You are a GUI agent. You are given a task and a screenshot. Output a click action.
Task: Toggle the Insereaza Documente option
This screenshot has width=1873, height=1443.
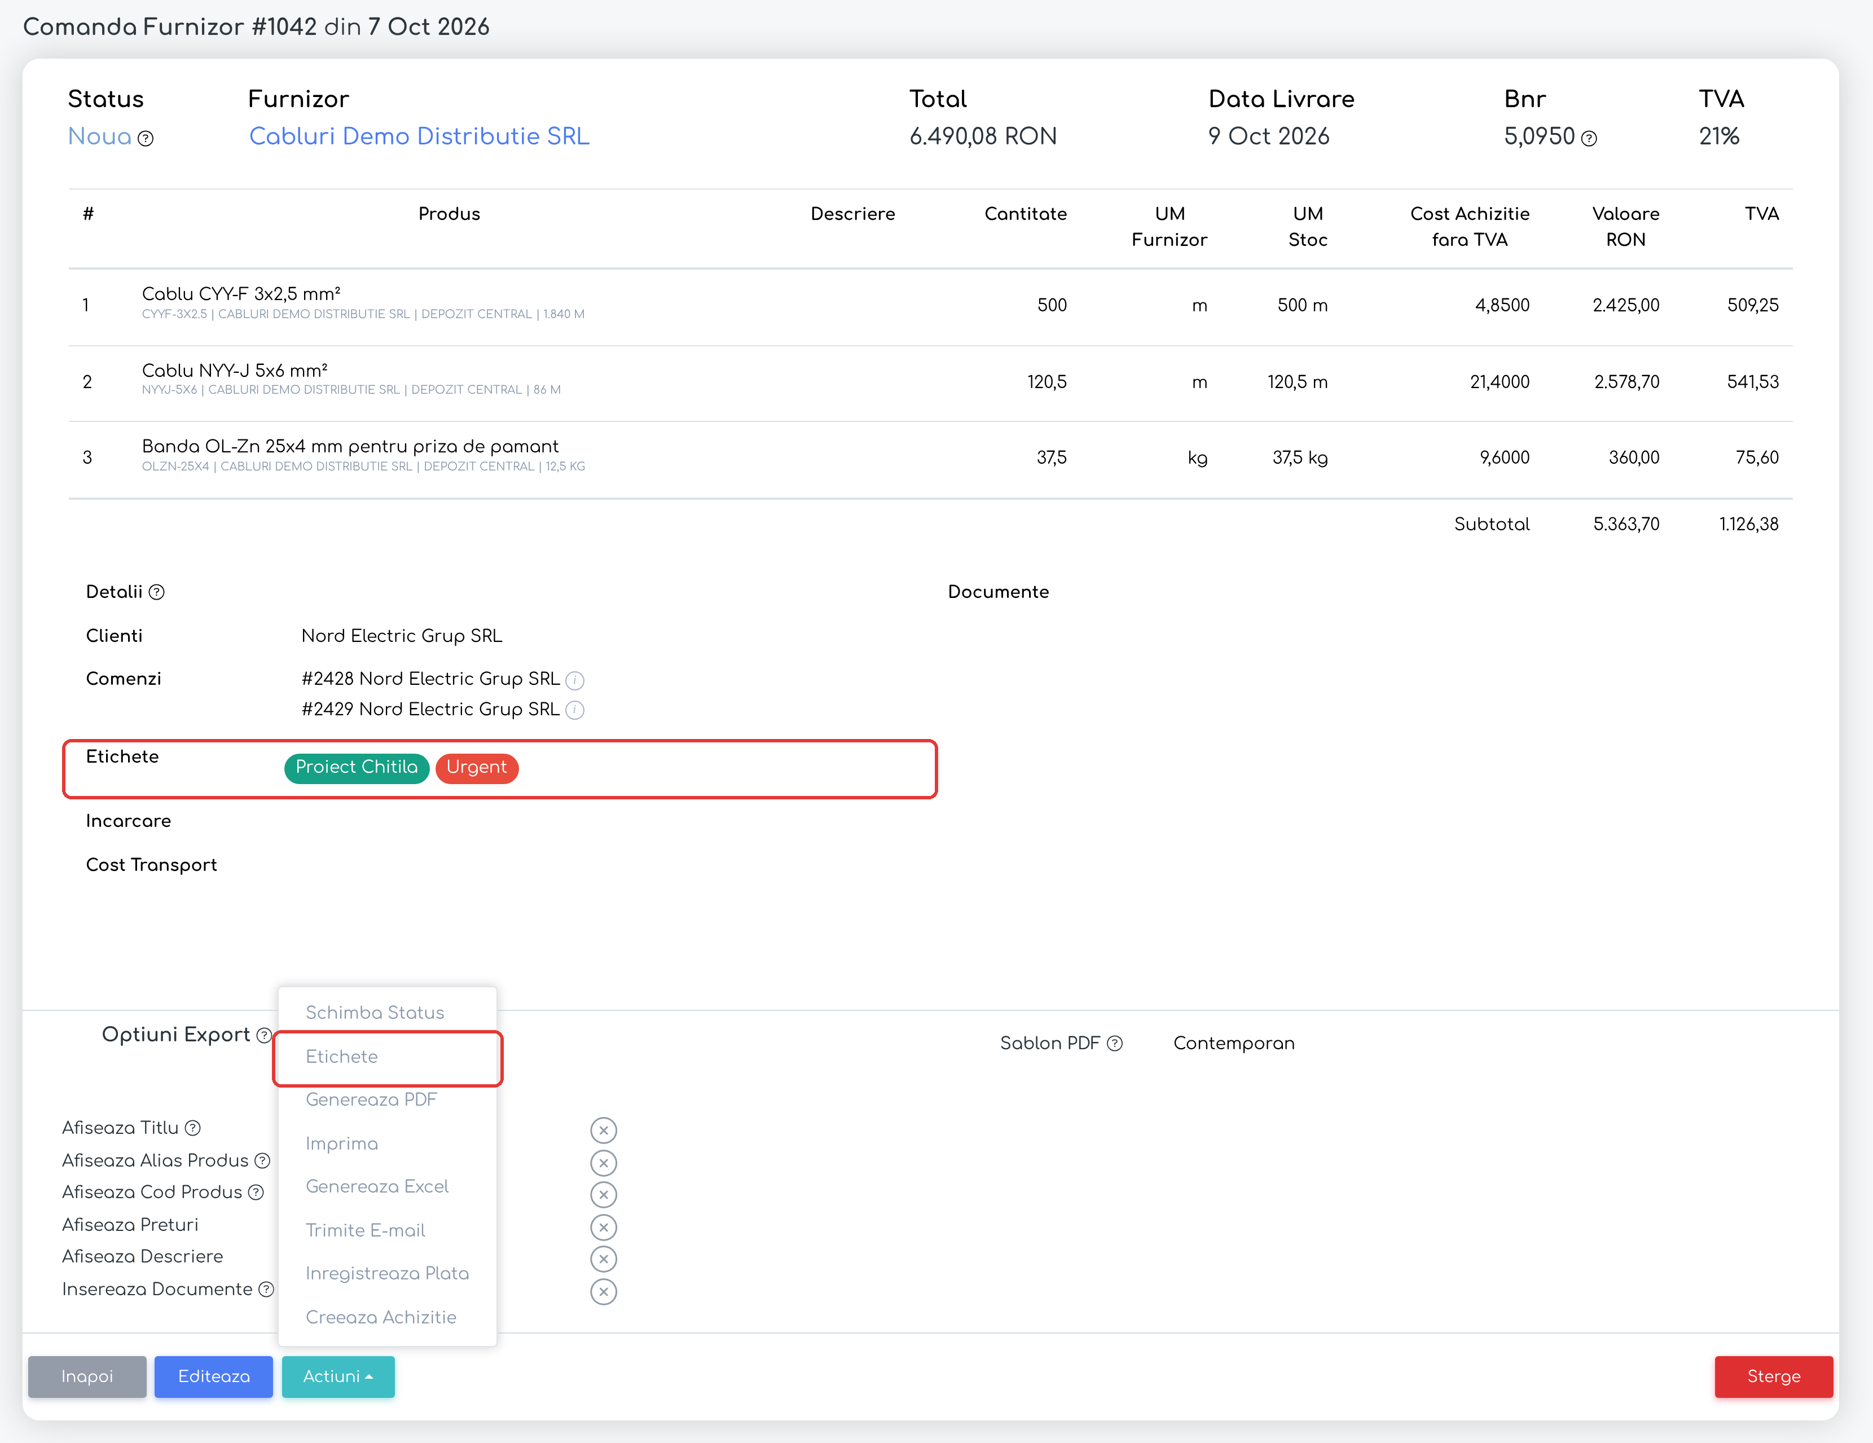[604, 1292]
